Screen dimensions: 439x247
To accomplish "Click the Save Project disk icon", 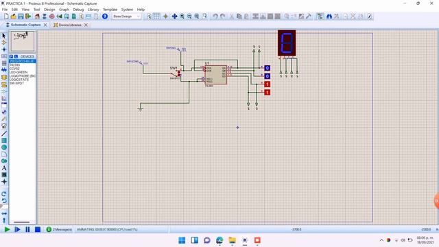I will 21,16.
